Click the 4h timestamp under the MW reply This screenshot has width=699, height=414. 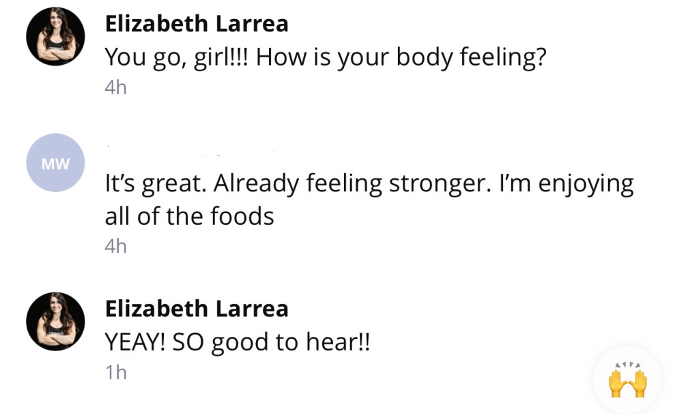pyautogui.click(x=116, y=246)
